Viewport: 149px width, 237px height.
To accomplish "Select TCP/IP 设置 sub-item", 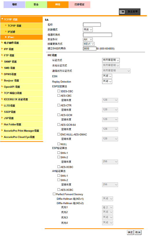I will [x=22, y=26].
